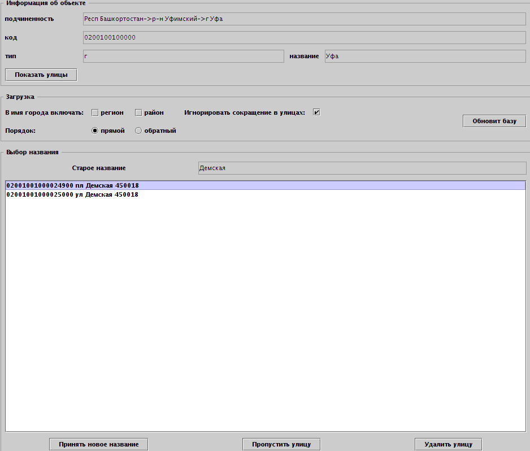This screenshot has height=451, width=530.
Task: Click the "Удалить улицу" button
Action: 448,444
